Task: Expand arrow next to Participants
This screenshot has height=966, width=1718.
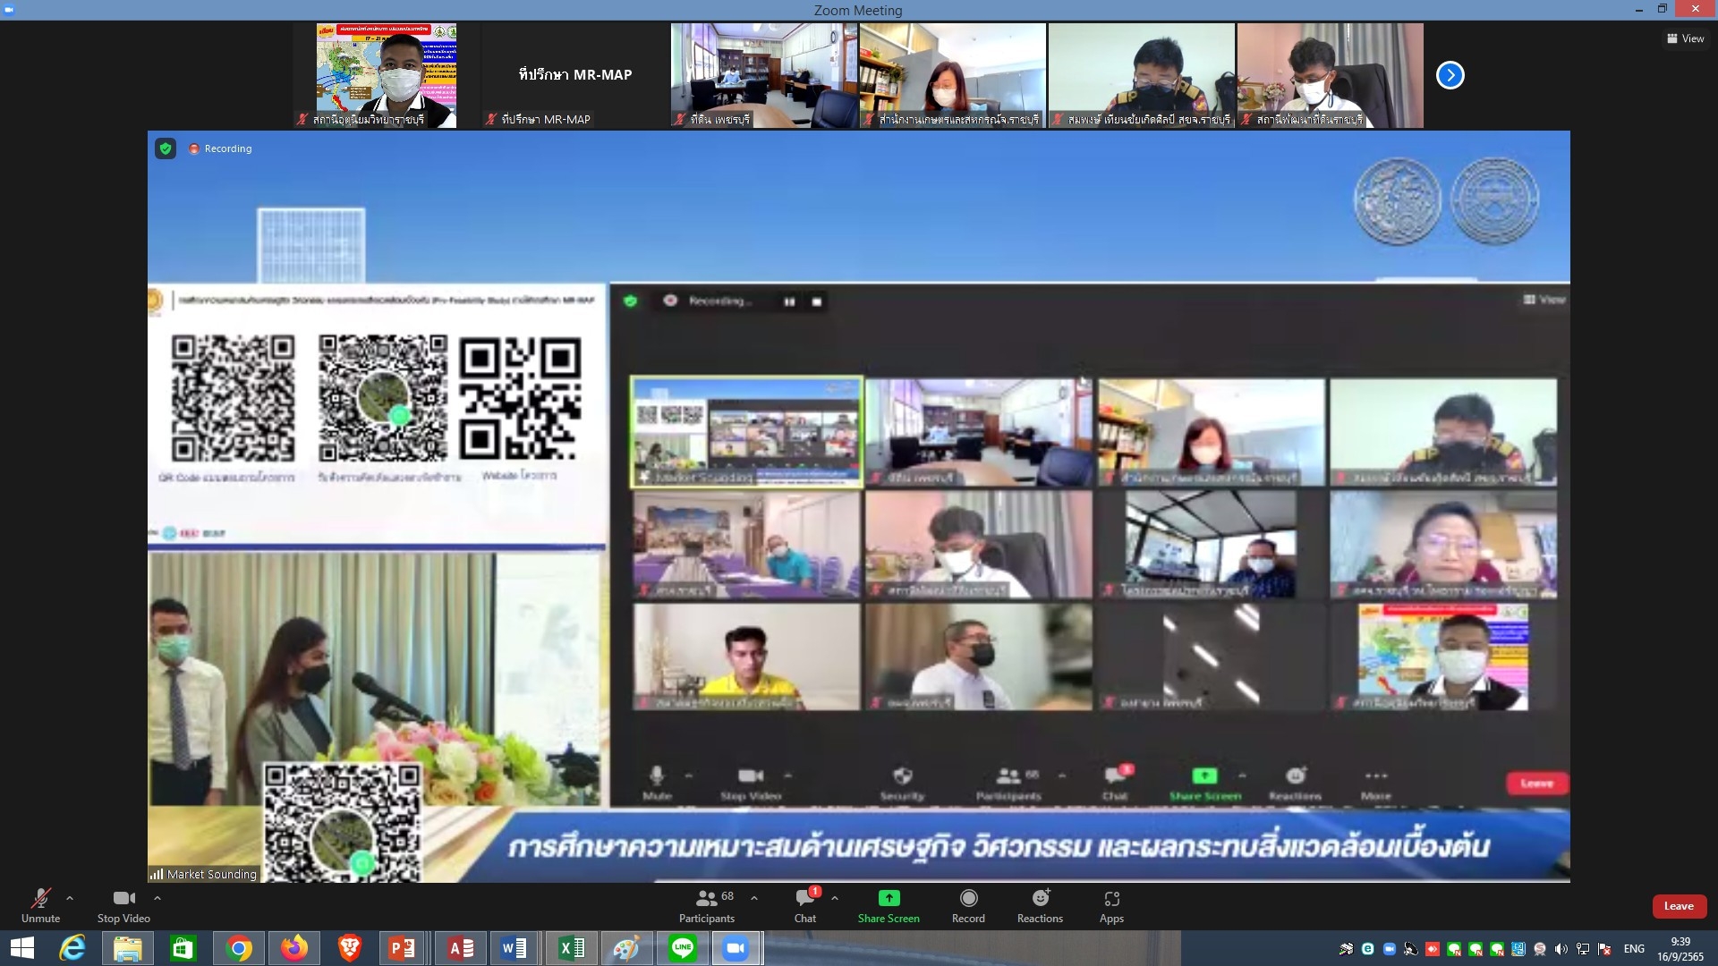Action: click(754, 898)
